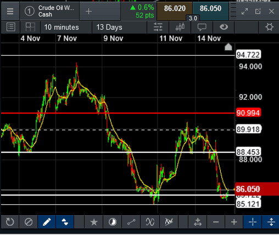Toggle the pencil drawing tool

point(47,222)
